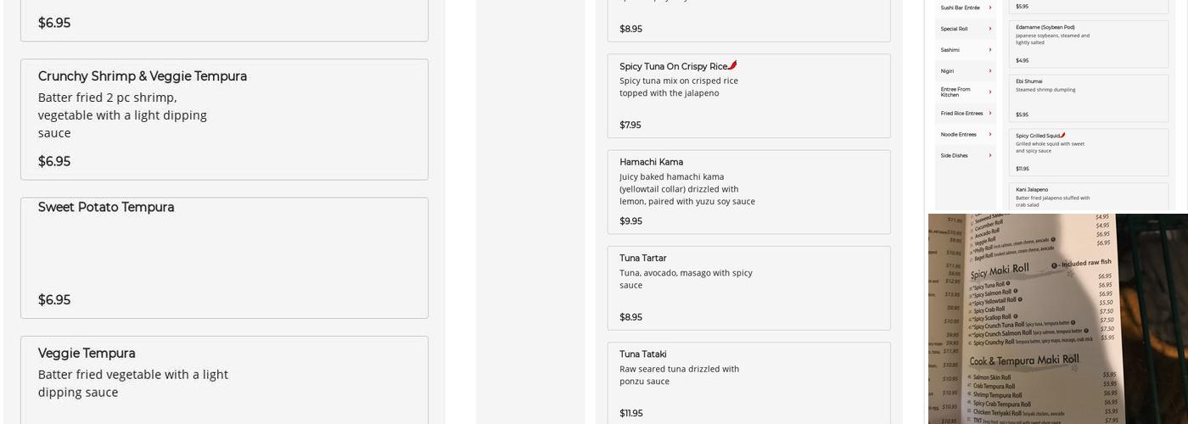Select the Nigiri menu category
Viewport: 1188px width, 424px height.
pos(966,71)
